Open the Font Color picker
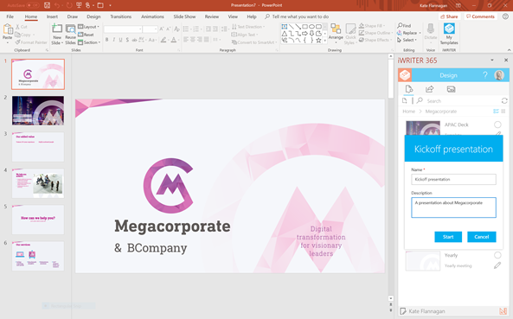513x319 pixels. tap(174, 40)
